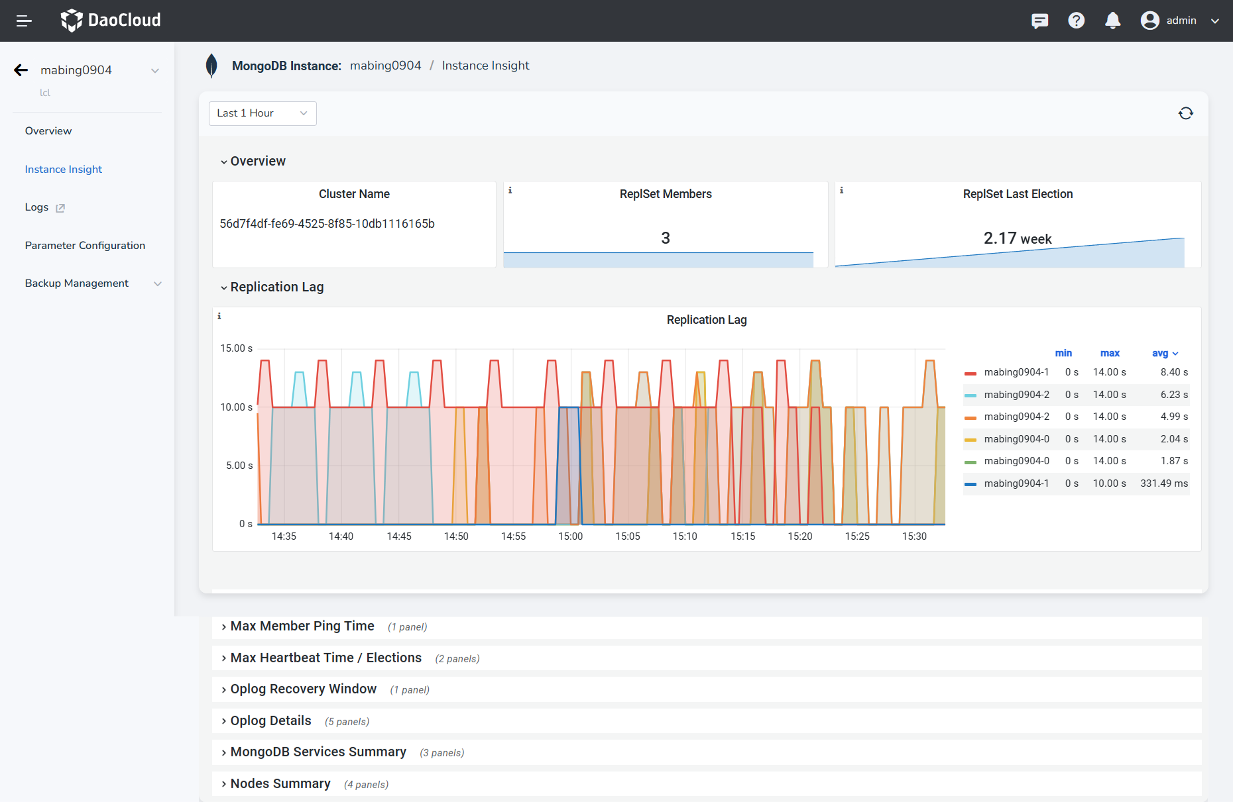Viewport: 1233px width, 802px height.
Task: Click the DaoCloud logo
Action: pyautogui.click(x=110, y=20)
